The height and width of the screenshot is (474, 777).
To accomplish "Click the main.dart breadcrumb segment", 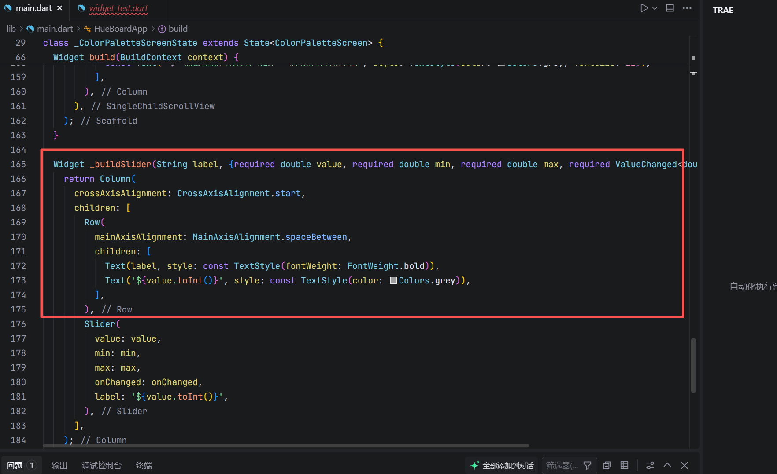I will click(x=55, y=29).
